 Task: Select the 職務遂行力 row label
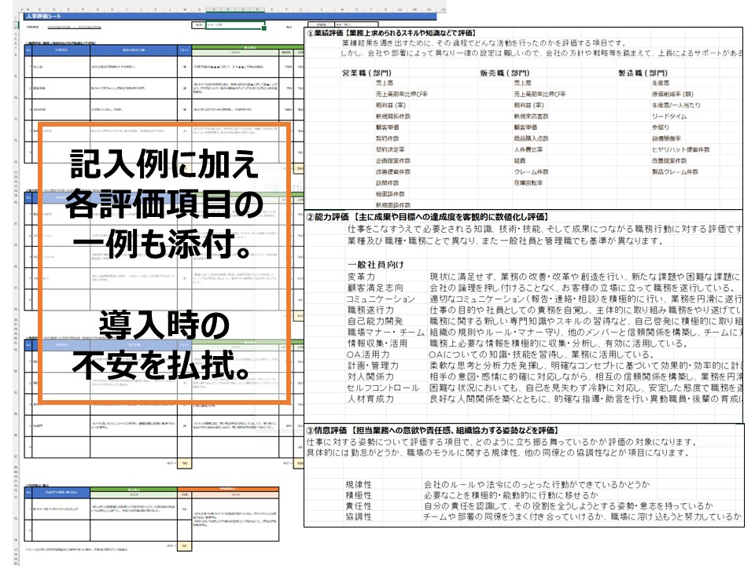(370, 310)
